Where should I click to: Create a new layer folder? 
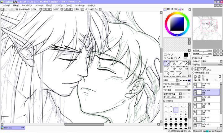point(203,76)
